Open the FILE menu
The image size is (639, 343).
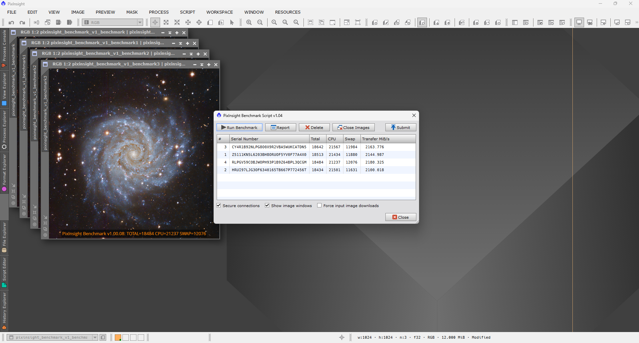click(x=12, y=12)
